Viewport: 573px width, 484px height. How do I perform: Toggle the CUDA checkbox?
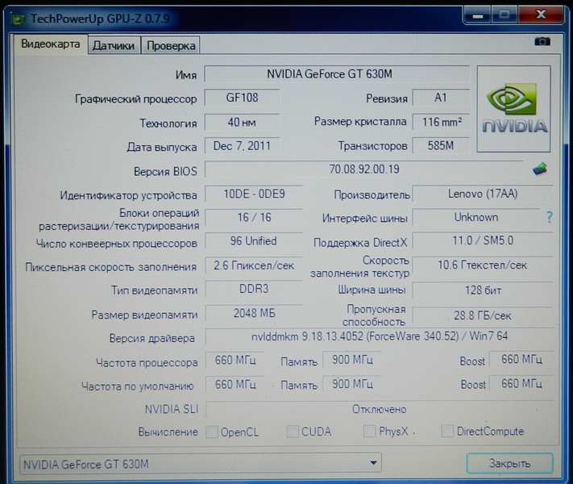[x=293, y=432]
